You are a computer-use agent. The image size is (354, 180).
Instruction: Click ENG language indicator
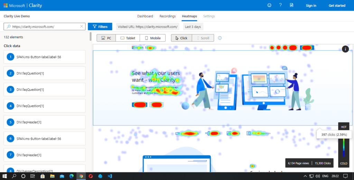click(325, 176)
